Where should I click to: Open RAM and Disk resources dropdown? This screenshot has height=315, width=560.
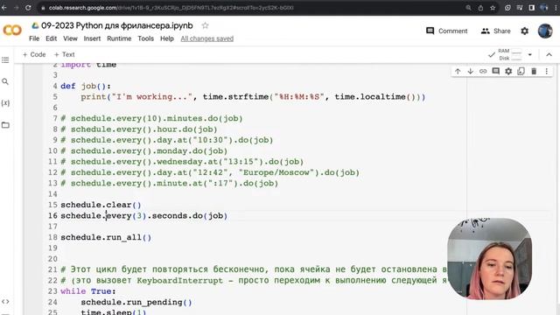pos(529,54)
